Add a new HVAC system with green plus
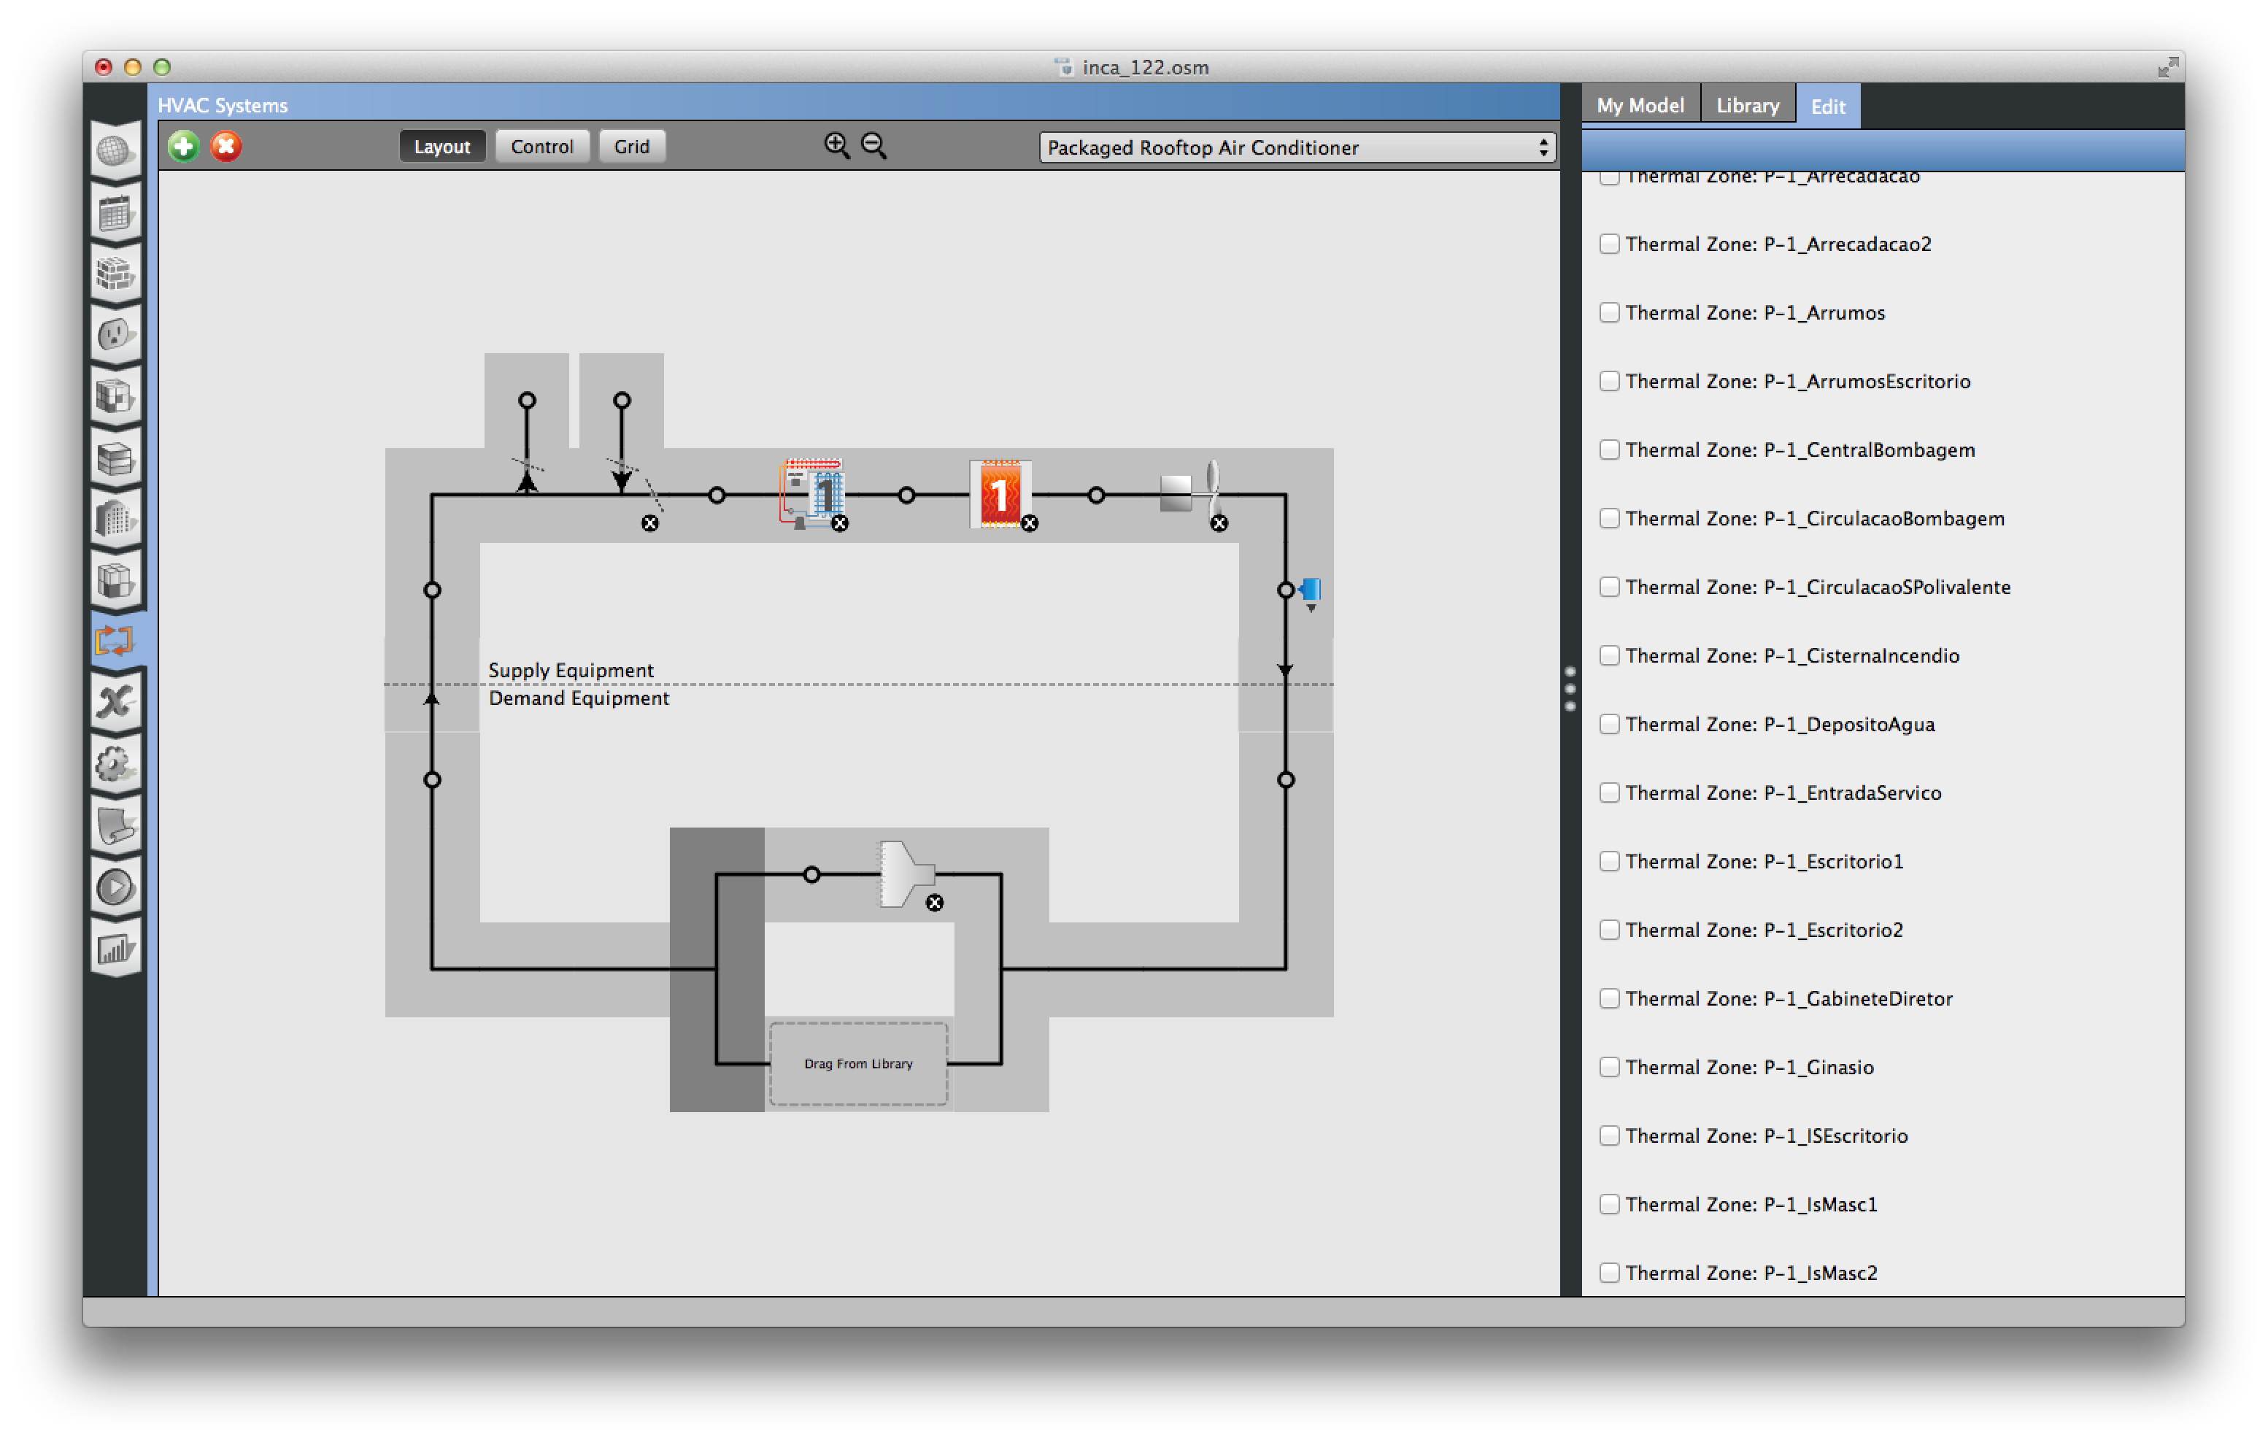This screenshot has width=2268, height=1442. pyautogui.click(x=184, y=146)
